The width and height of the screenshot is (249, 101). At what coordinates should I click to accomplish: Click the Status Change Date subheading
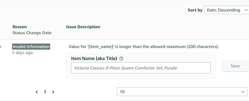pos(32,33)
